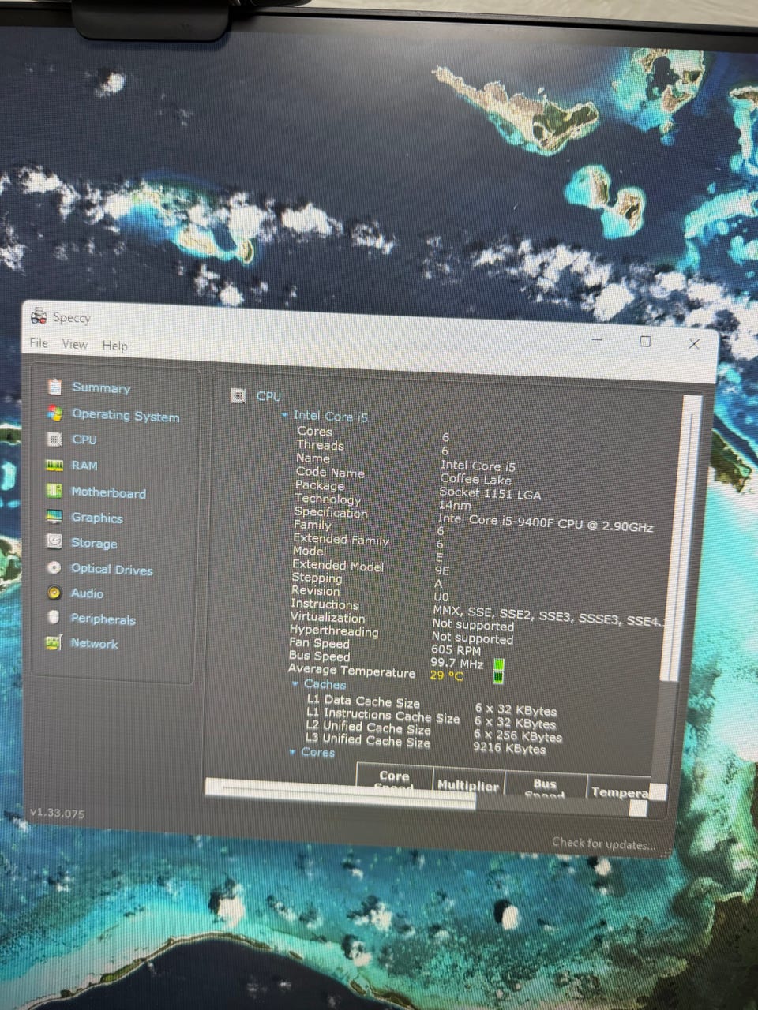Image resolution: width=758 pixels, height=1010 pixels.
Task: Open Optical Drives section
Action: tap(111, 569)
